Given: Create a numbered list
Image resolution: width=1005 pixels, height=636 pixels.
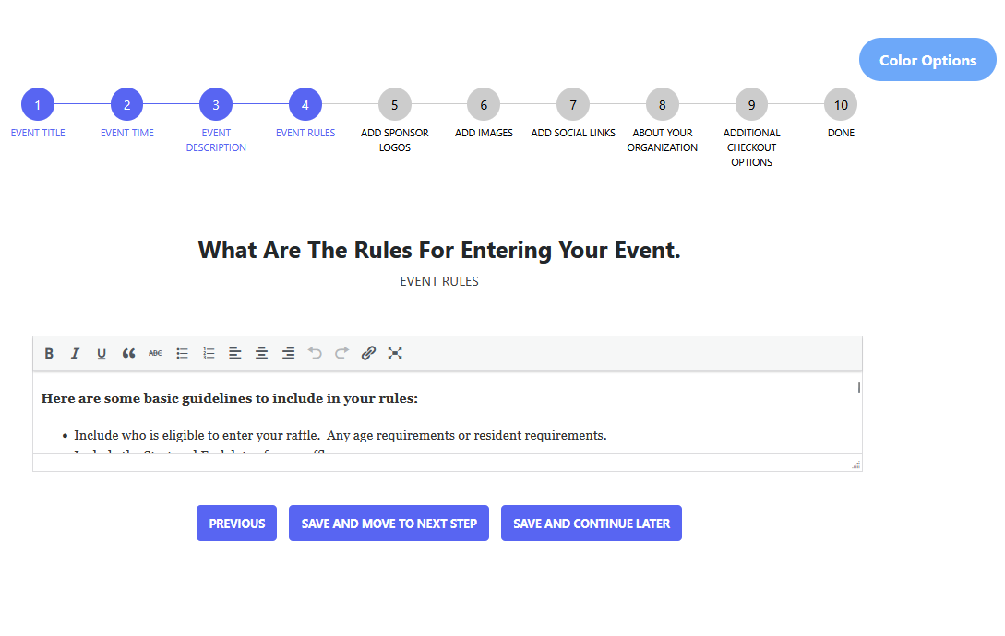Looking at the screenshot, I should click(x=209, y=353).
